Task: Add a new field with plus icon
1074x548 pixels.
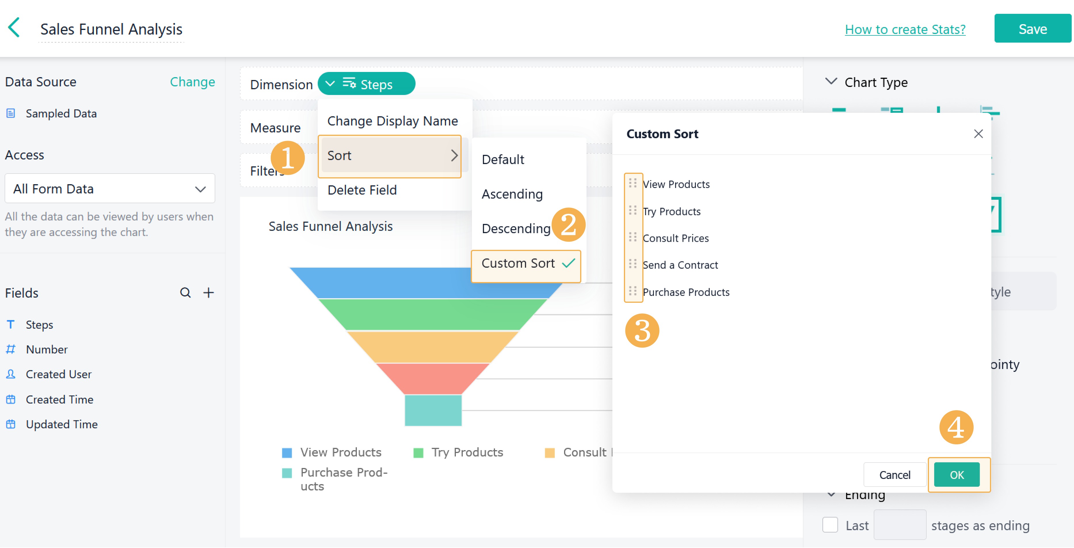Action: (208, 293)
